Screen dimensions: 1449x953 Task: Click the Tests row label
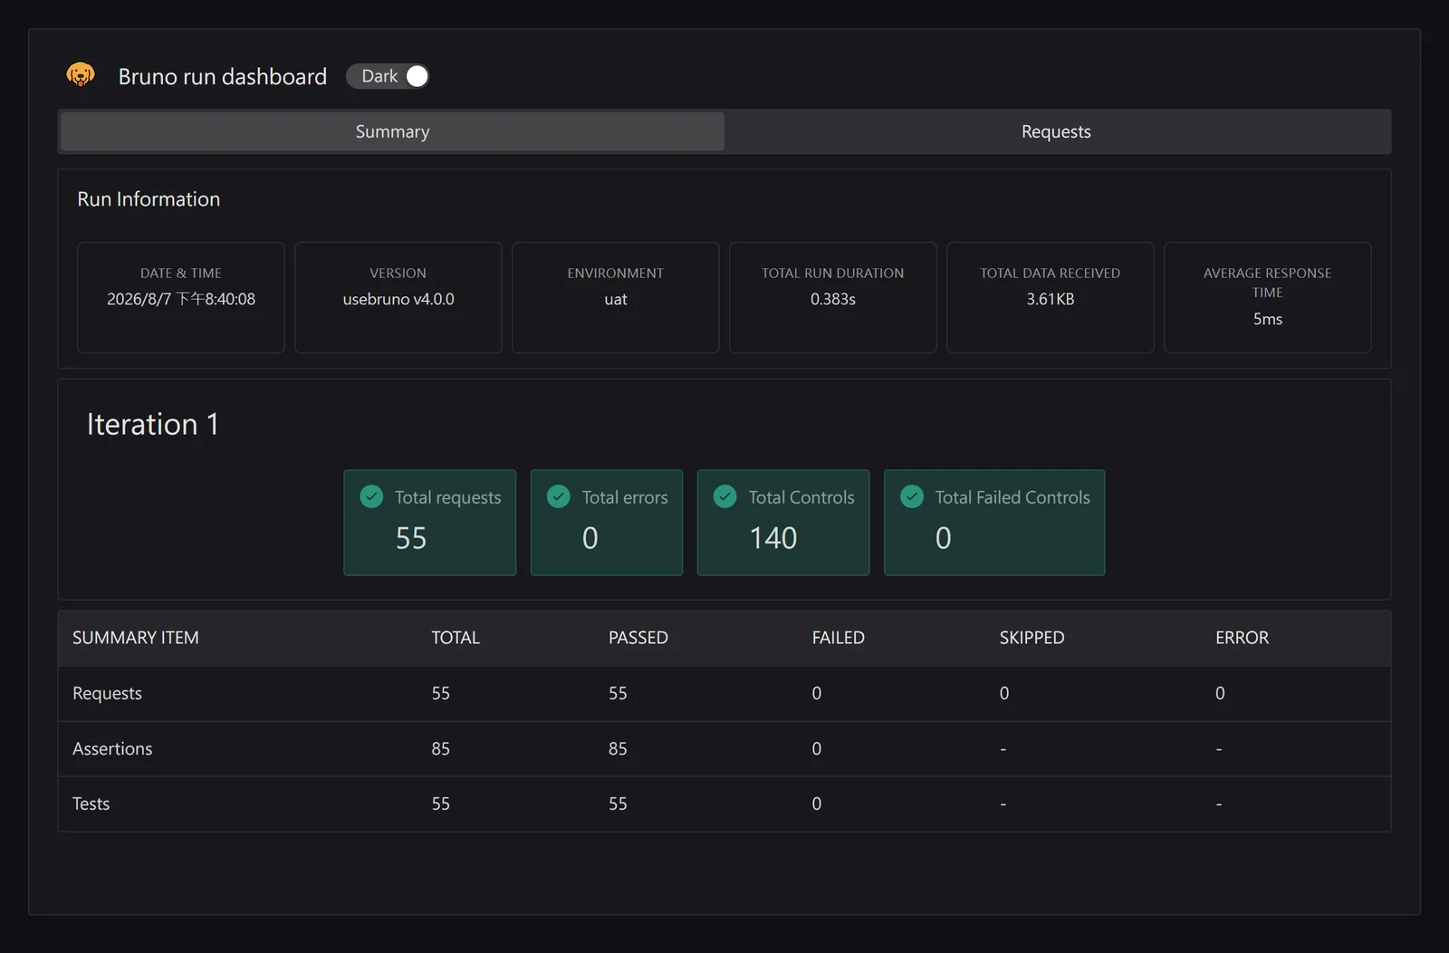click(91, 804)
